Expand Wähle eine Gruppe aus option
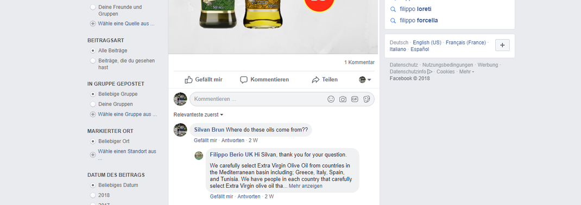 [123, 114]
